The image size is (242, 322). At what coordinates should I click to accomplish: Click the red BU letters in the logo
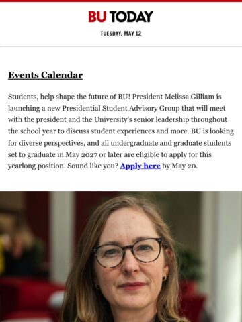[97, 17]
